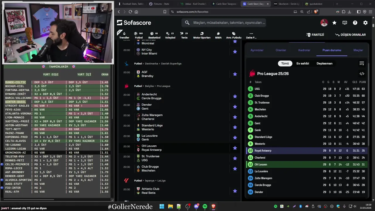The image size is (375, 211).
Task: Toggle favorite star for Zulte Waregem–Charleroi
Action: 235,117
